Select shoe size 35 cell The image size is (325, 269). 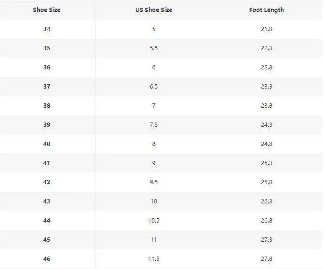(x=47, y=48)
